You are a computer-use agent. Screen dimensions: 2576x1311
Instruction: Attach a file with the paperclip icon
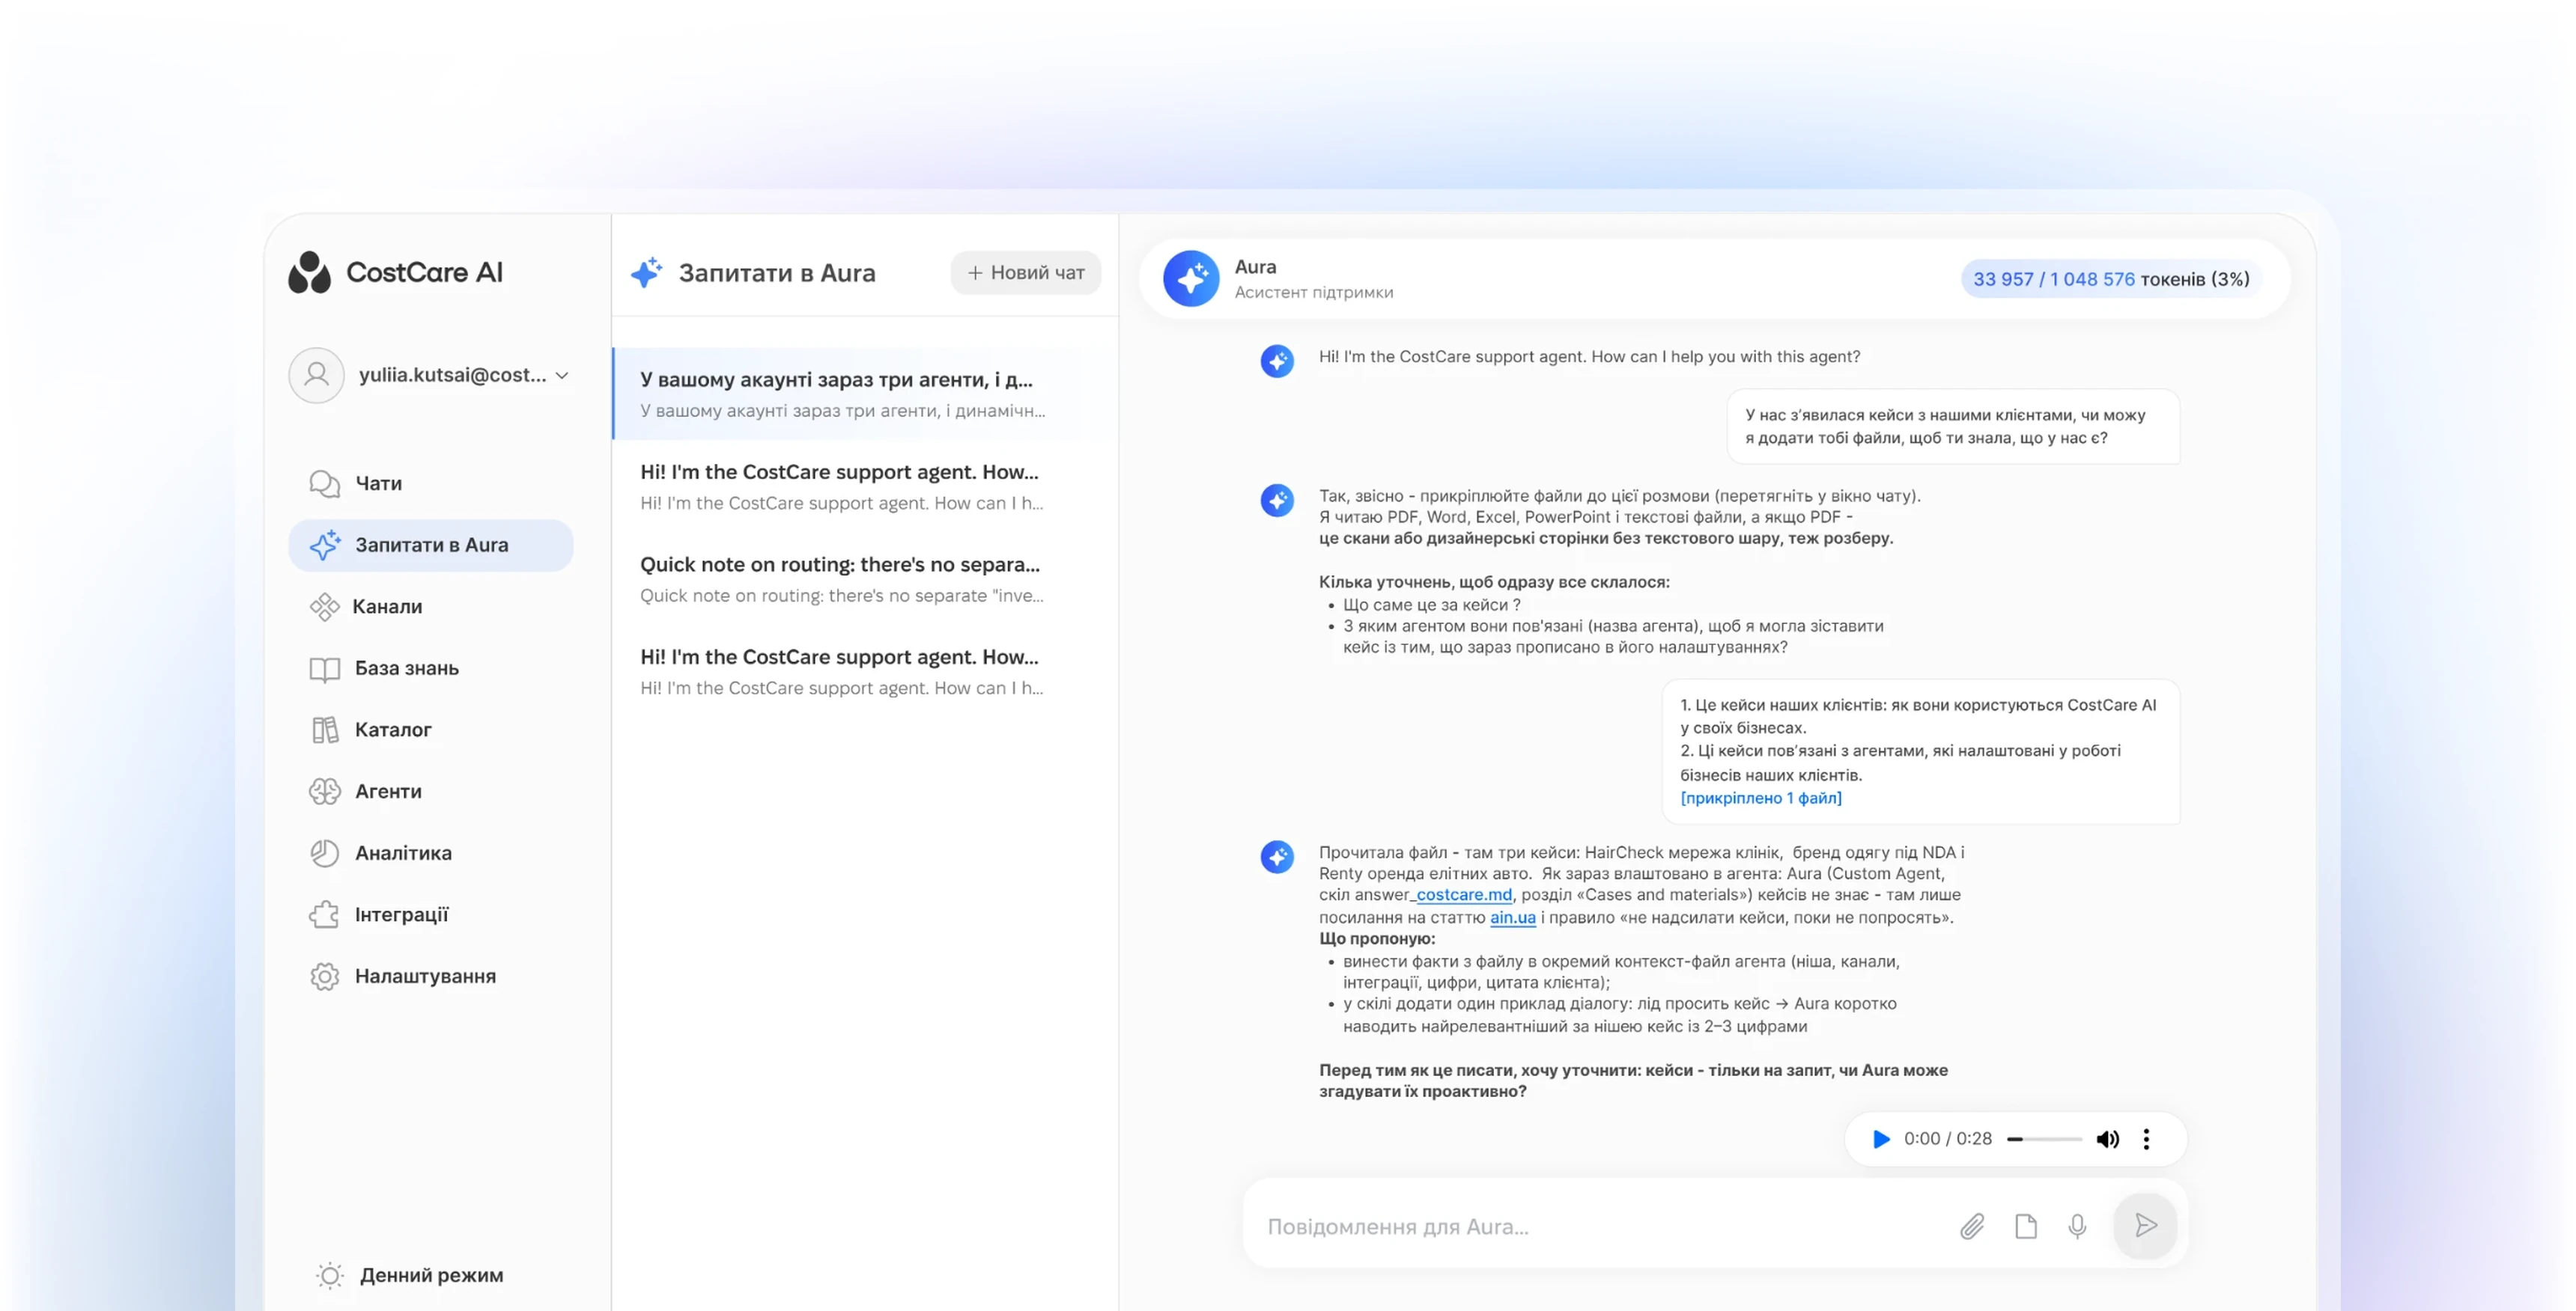[x=1972, y=1226]
